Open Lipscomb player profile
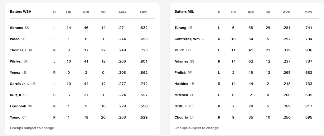 18,106
